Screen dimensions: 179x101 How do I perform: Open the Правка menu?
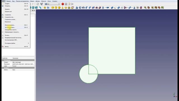[x=8, y=1]
